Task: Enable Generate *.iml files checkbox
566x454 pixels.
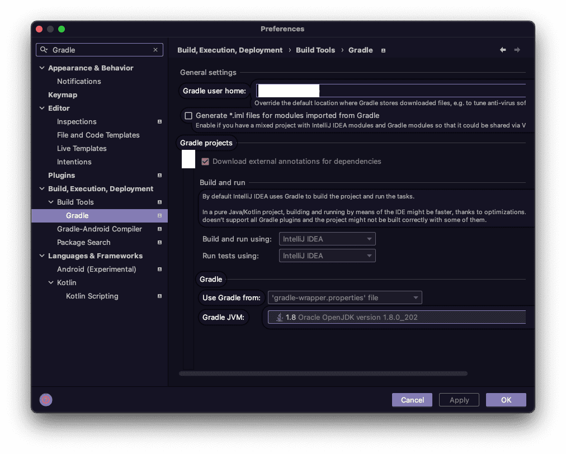Action: tap(188, 116)
